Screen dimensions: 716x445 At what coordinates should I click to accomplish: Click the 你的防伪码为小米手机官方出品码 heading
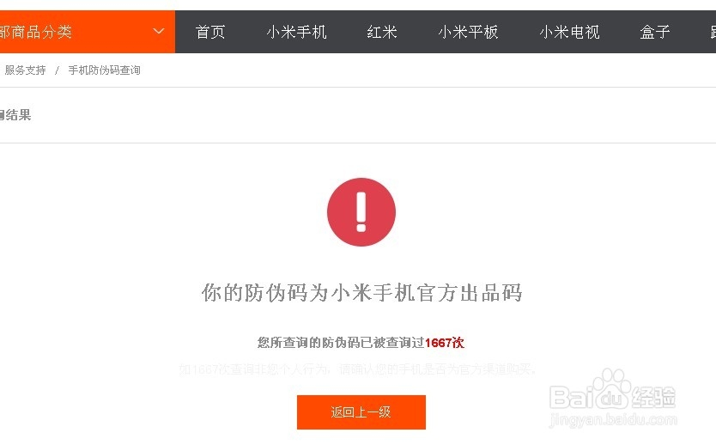pos(361,293)
